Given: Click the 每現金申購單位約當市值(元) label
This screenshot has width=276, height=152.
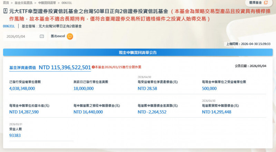Looking at the screenshot, I should (x=29, y=106).
